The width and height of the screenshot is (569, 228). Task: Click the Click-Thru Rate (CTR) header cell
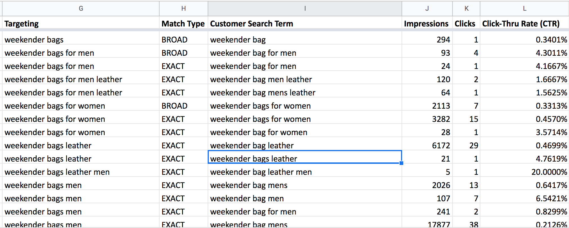[525, 24]
